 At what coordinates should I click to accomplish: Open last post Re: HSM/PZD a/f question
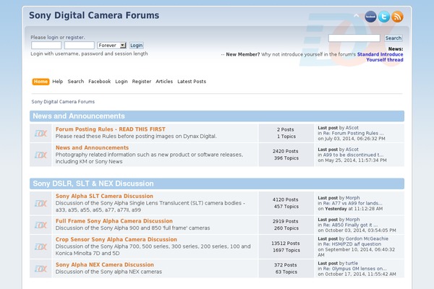pos(352,244)
